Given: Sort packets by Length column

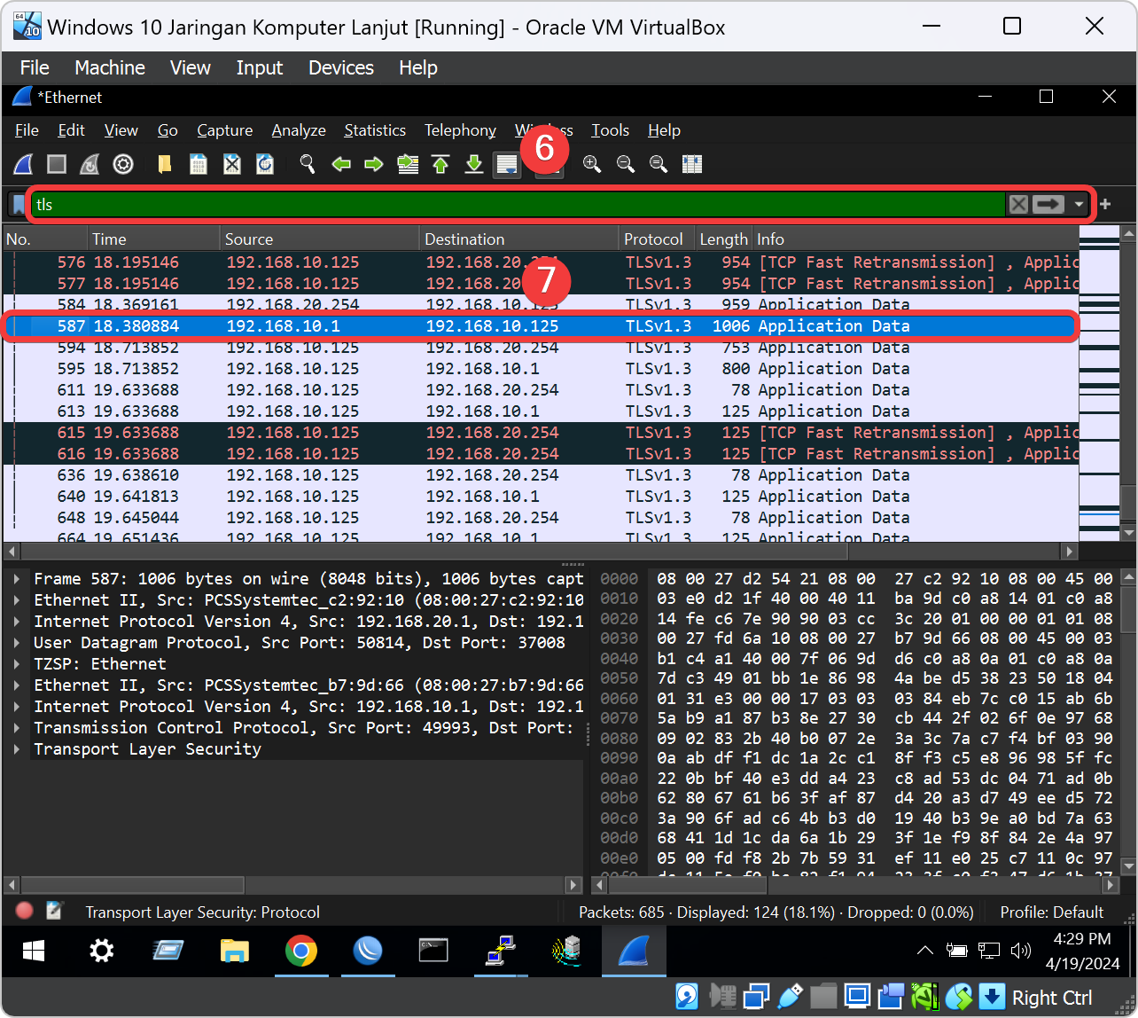Looking at the screenshot, I should click(723, 239).
